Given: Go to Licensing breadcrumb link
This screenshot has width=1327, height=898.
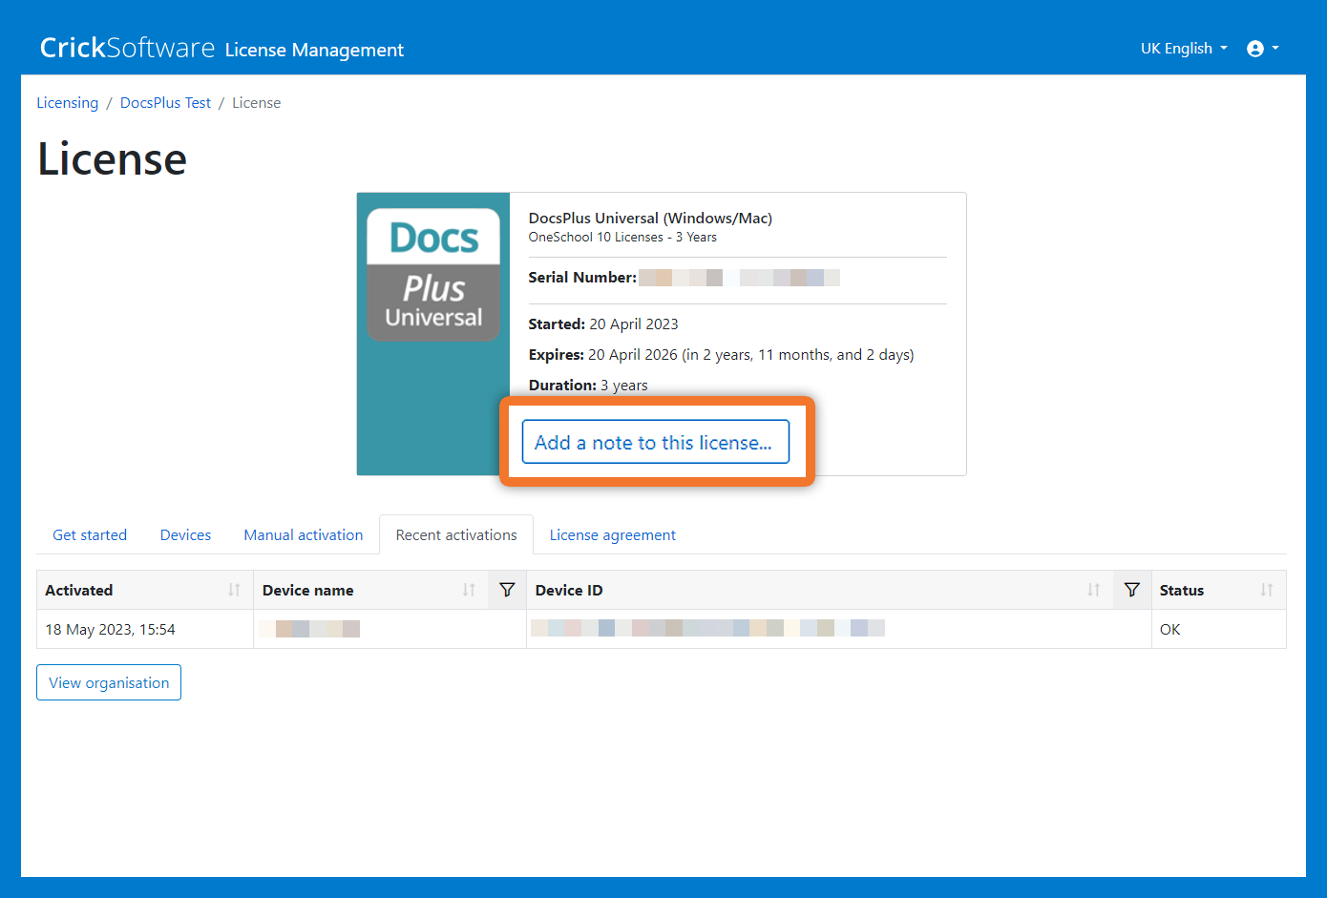Looking at the screenshot, I should [x=67, y=103].
